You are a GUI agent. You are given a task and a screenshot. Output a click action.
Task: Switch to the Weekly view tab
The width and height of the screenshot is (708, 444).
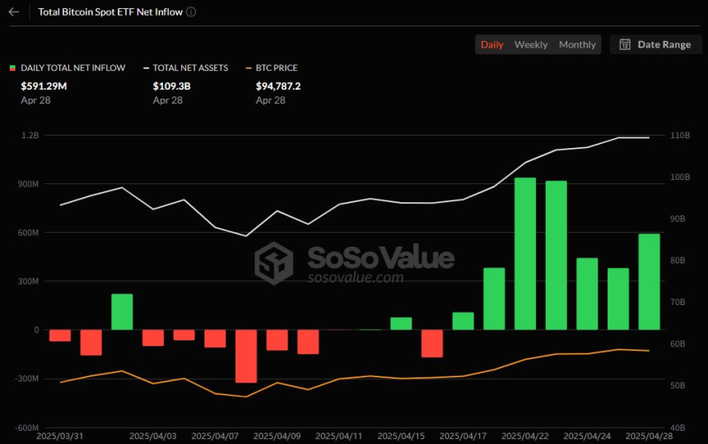531,44
